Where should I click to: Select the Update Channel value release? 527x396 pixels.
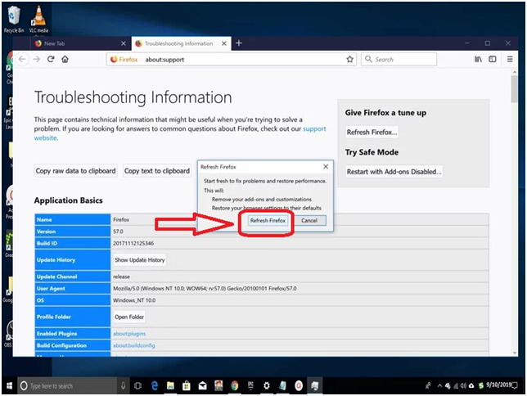121,277
